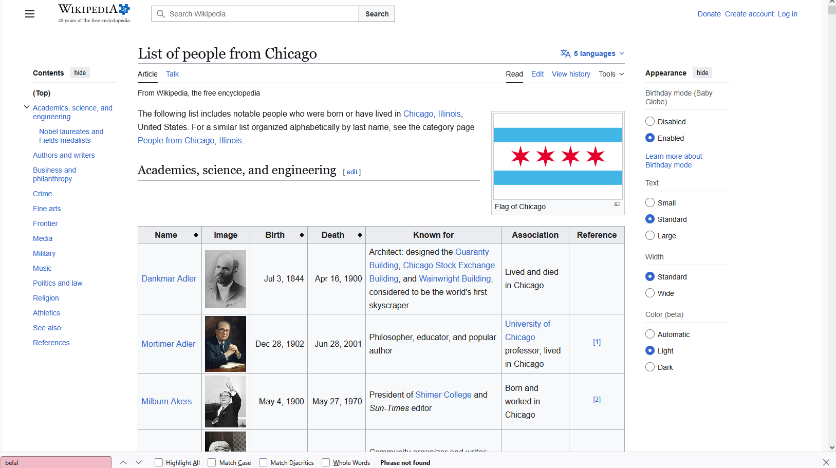Open Dankmar Adler article link
836x468 pixels.
(x=169, y=278)
